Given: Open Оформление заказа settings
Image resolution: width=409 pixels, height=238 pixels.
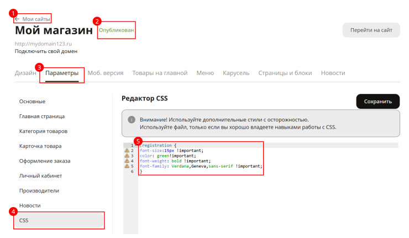Looking at the screenshot, I should (45, 161).
